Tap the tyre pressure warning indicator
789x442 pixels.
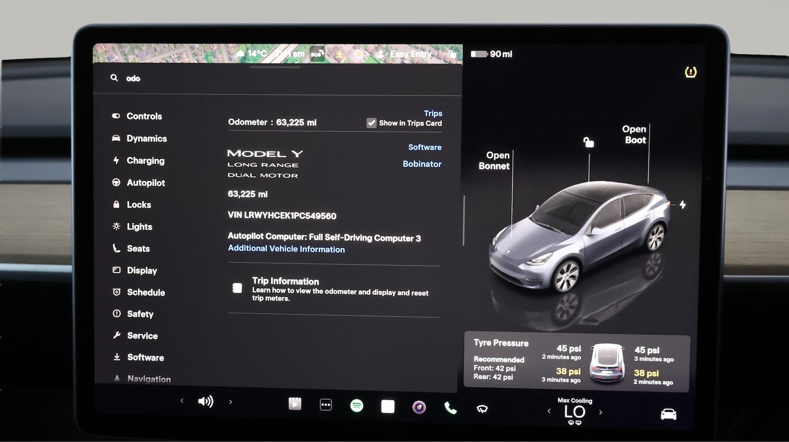pyautogui.click(x=691, y=72)
